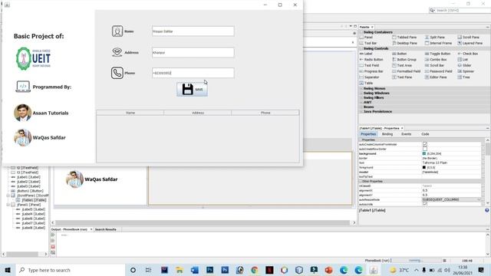The height and width of the screenshot is (276, 491).
Task: Pick the Button component from Swing Controls
Action: pyautogui.click(x=399, y=54)
